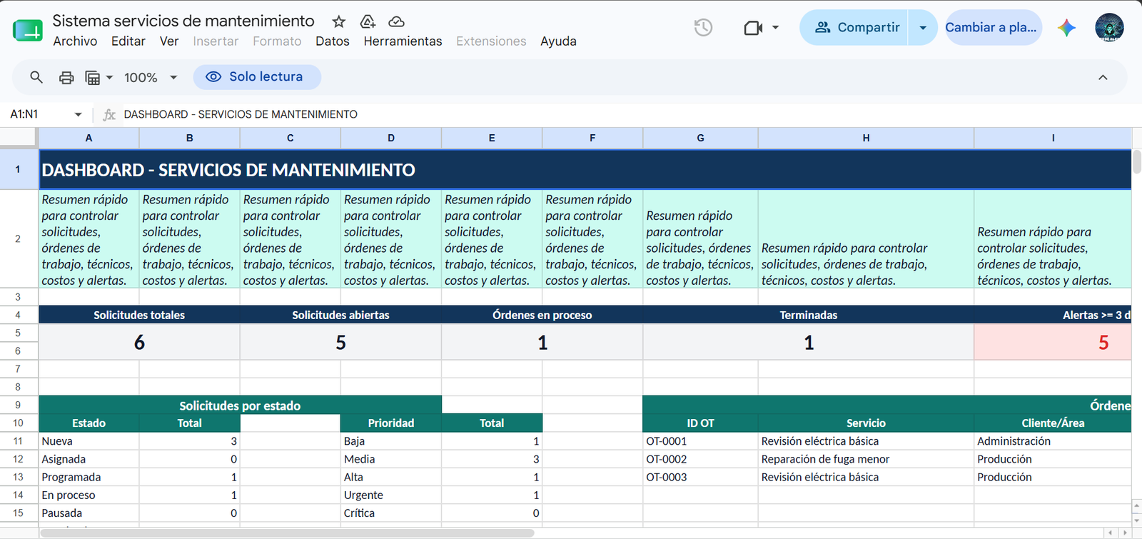Start a Meet call camera icon
Image resolution: width=1142 pixels, height=539 pixels.
[753, 28]
